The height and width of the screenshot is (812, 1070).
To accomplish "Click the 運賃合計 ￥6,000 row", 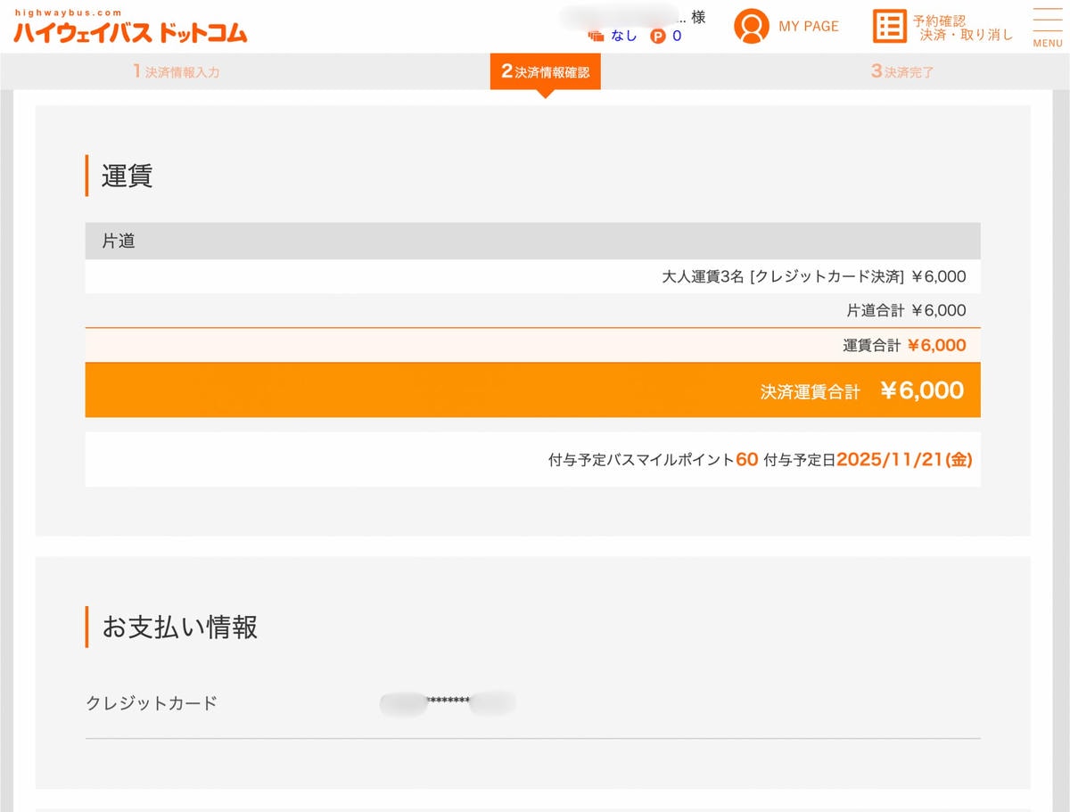I will coord(532,345).
